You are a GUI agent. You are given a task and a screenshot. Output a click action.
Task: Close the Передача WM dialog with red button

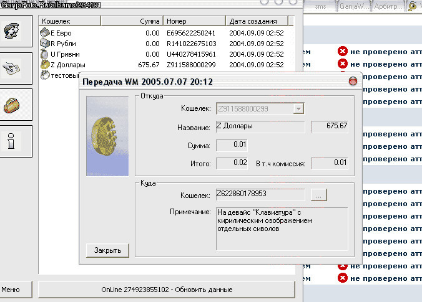[x=353, y=81]
